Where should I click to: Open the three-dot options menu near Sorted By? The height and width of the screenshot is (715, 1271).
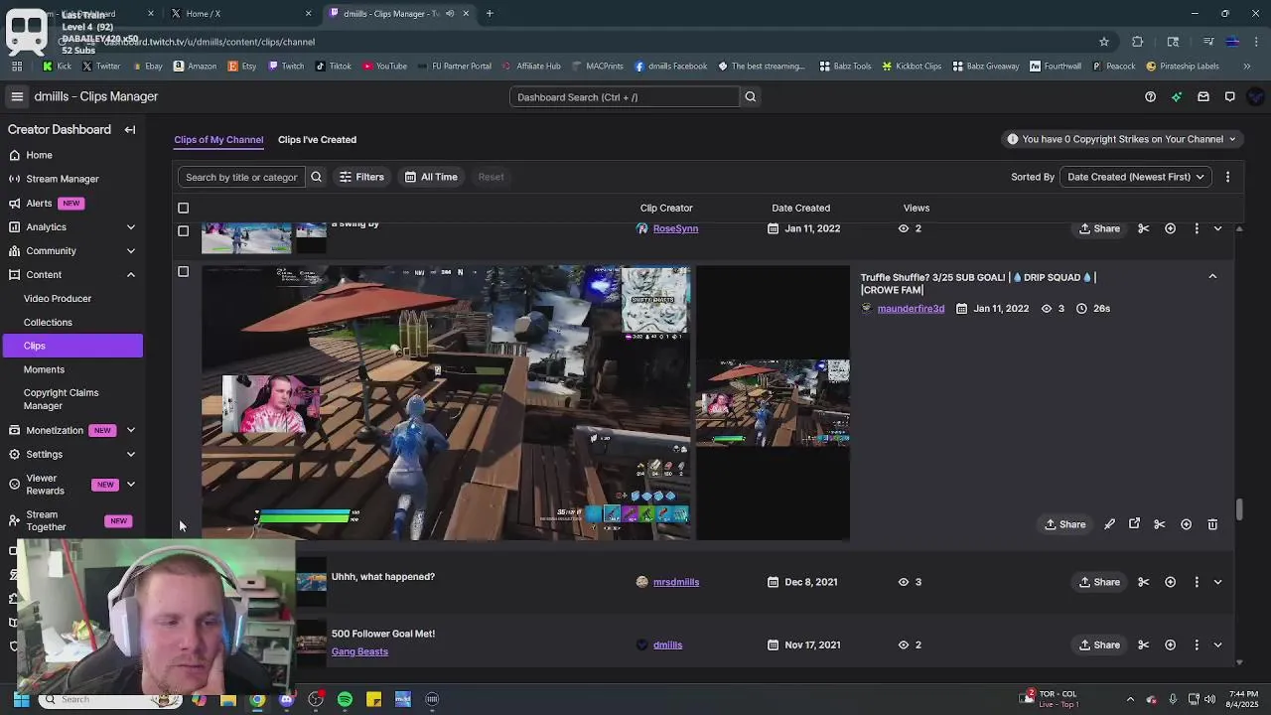[x=1227, y=177]
